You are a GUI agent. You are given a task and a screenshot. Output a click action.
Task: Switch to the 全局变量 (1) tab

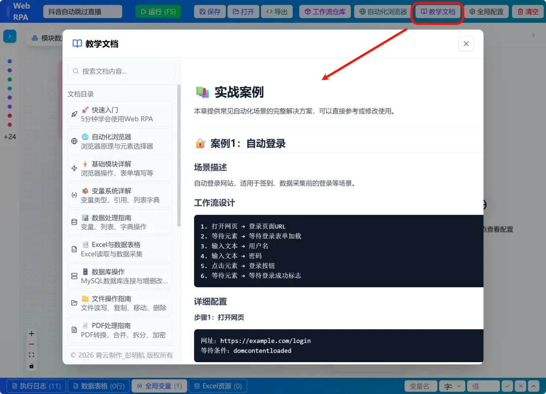159,386
